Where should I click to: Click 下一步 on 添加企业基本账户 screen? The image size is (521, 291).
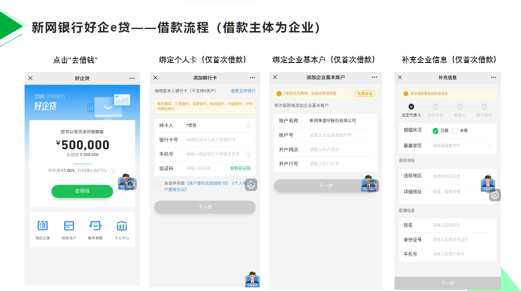coord(326,186)
